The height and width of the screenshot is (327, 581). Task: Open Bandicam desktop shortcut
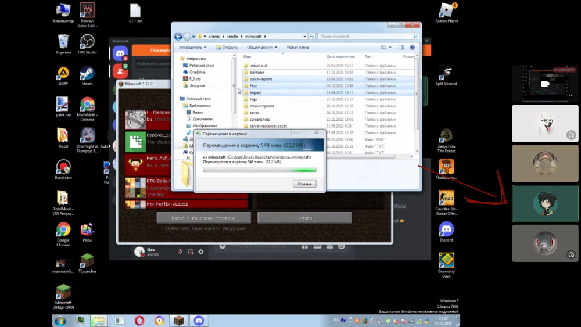[63, 169]
